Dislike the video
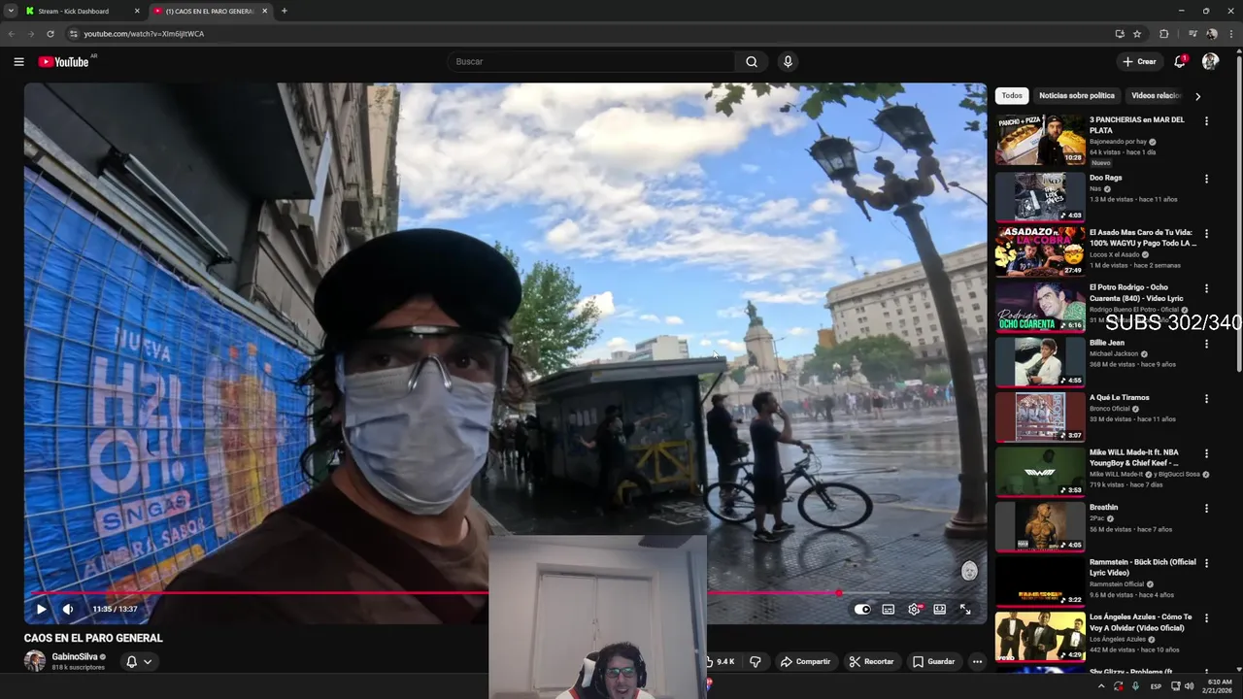Screen dimensions: 1243x699 [x=755, y=661]
